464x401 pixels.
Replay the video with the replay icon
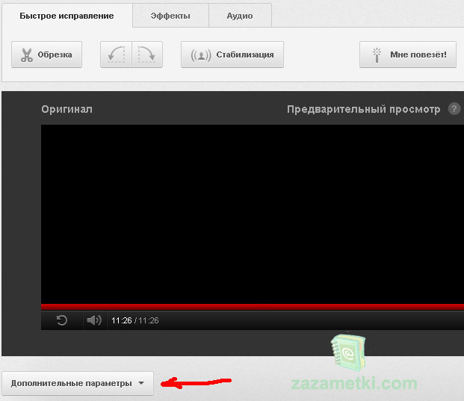pyautogui.click(x=62, y=320)
